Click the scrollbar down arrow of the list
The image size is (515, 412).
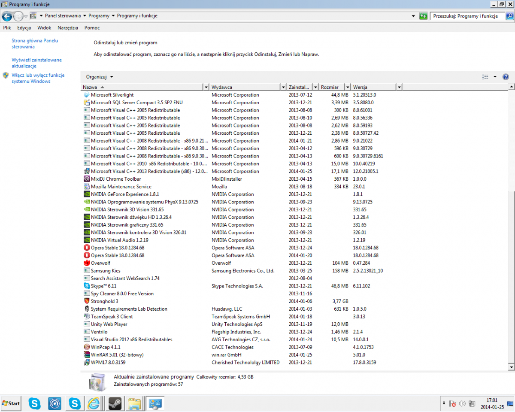pyautogui.click(x=511, y=367)
